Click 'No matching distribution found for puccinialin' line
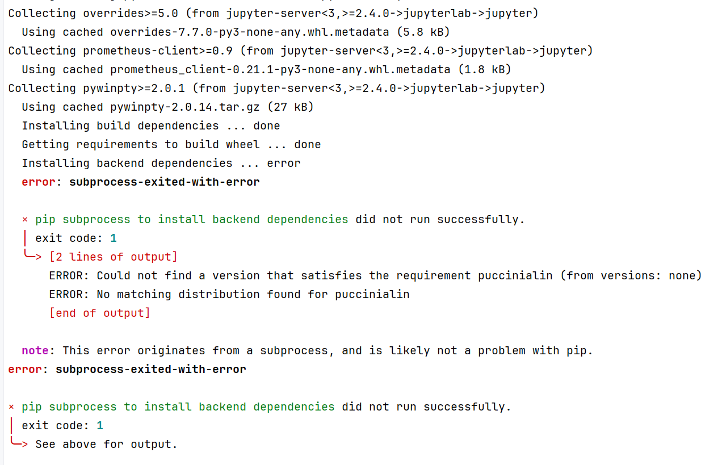 pyautogui.click(x=229, y=294)
